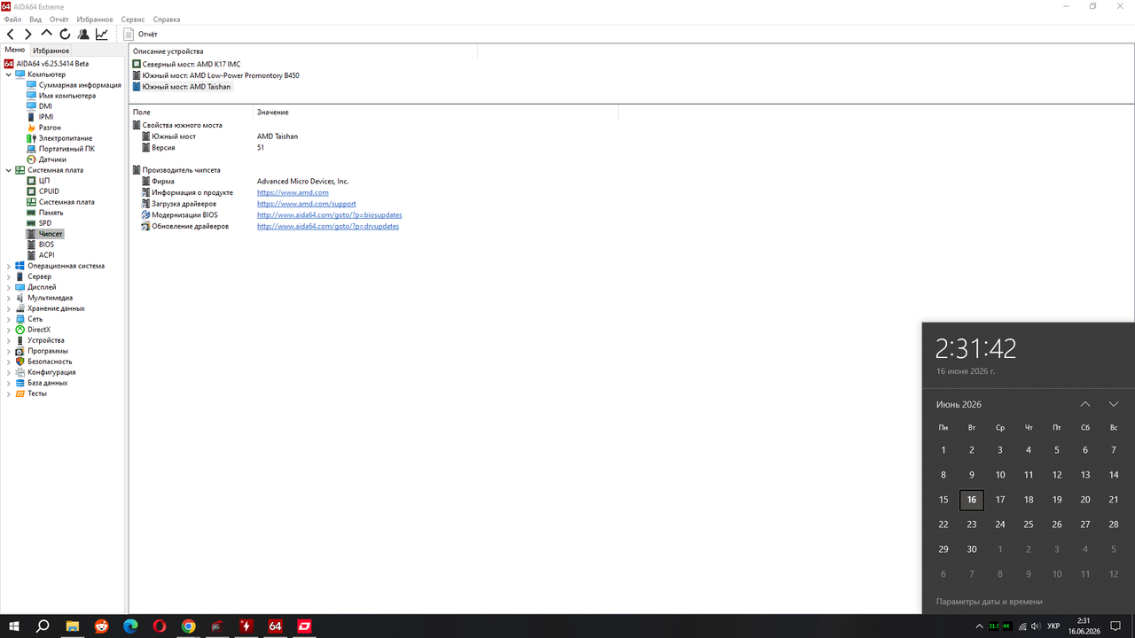Viewport: 1135px width, 638px height.
Task: Switch to the Избранное tab
Action: click(x=51, y=51)
